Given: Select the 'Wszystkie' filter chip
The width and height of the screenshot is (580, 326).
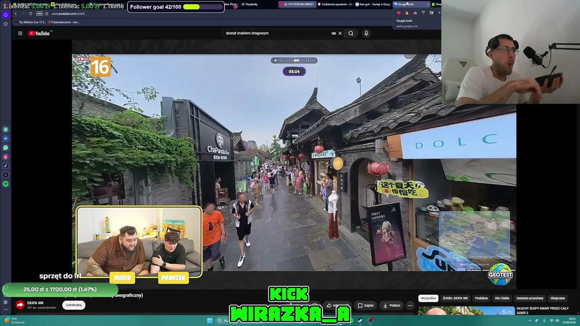Looking at the screenshot, I should tap(428, 298).
